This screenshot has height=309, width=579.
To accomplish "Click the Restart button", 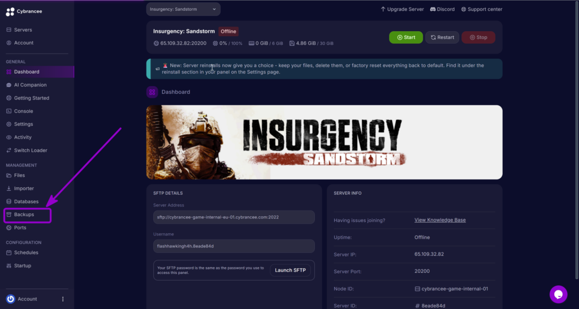I will pos(442,37).
